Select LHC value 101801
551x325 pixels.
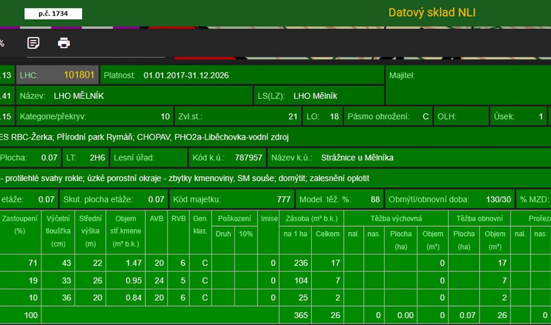pyautogui.click(x=79, y=75)
